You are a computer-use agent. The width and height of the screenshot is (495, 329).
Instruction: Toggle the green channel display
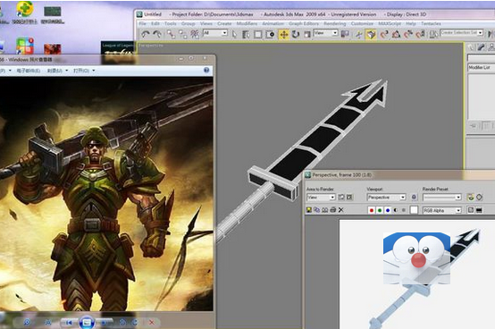[380, 210]
